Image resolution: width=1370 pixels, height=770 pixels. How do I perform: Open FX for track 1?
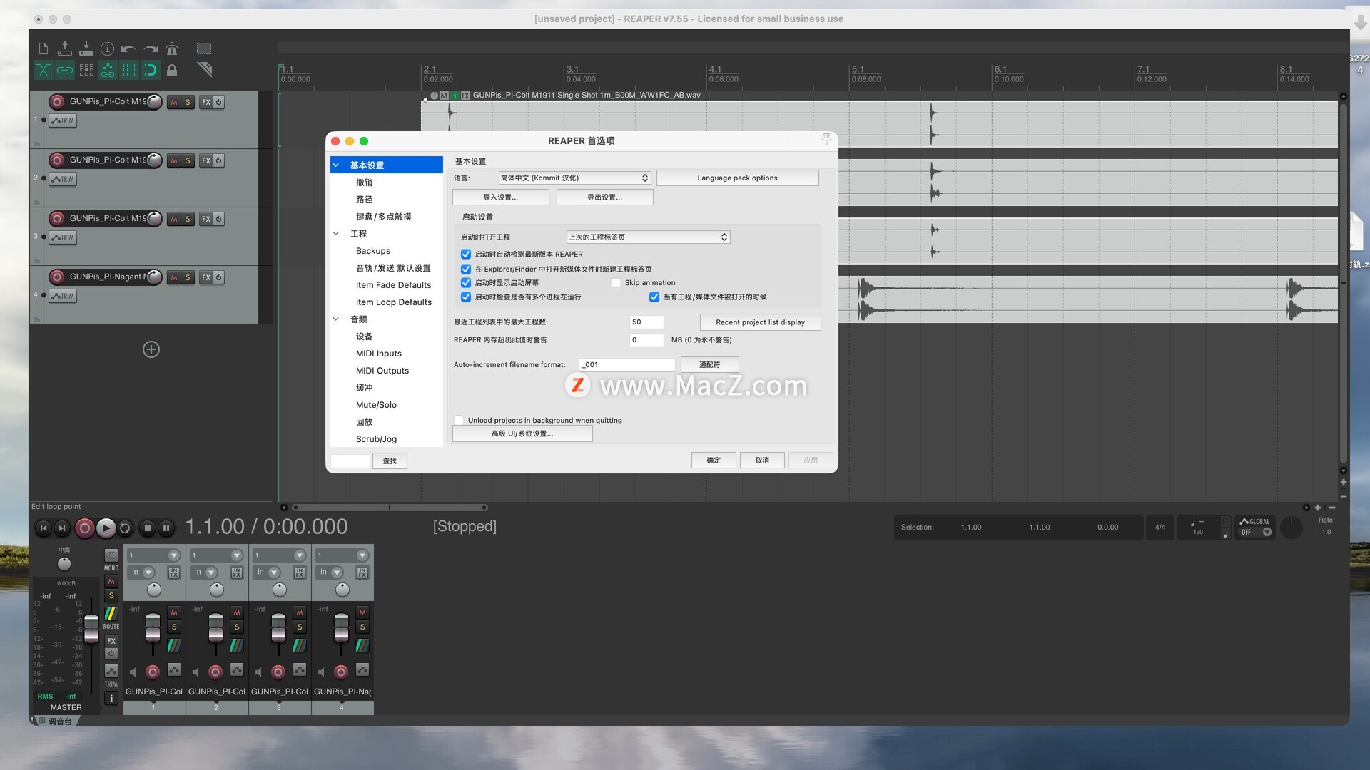206,102
